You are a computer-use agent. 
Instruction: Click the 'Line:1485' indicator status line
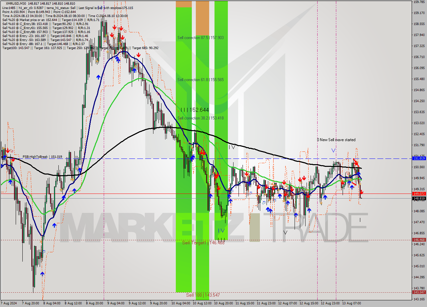[x=68, y=8]
